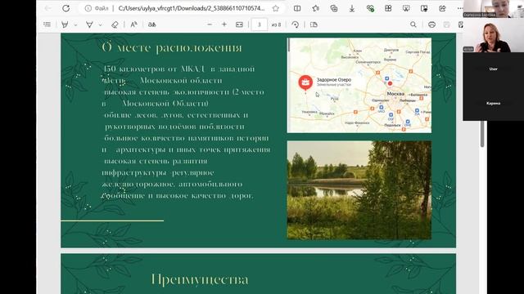Screen dimensions: 524x294
Task: Open draw tool options arrow
Action: [x=76, y=24]
